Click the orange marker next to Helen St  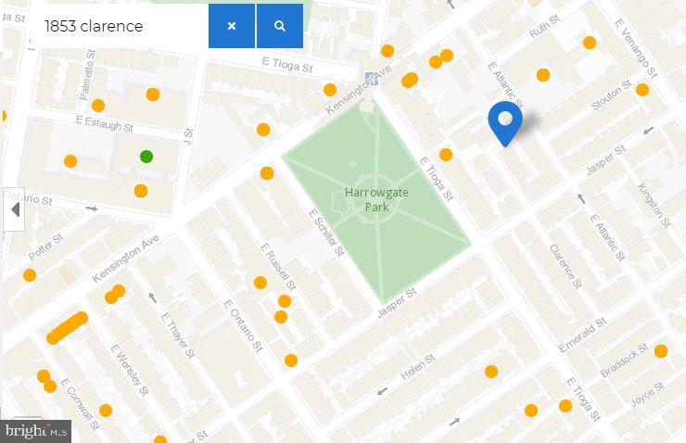pyautogui.click(x=492, y=372)
